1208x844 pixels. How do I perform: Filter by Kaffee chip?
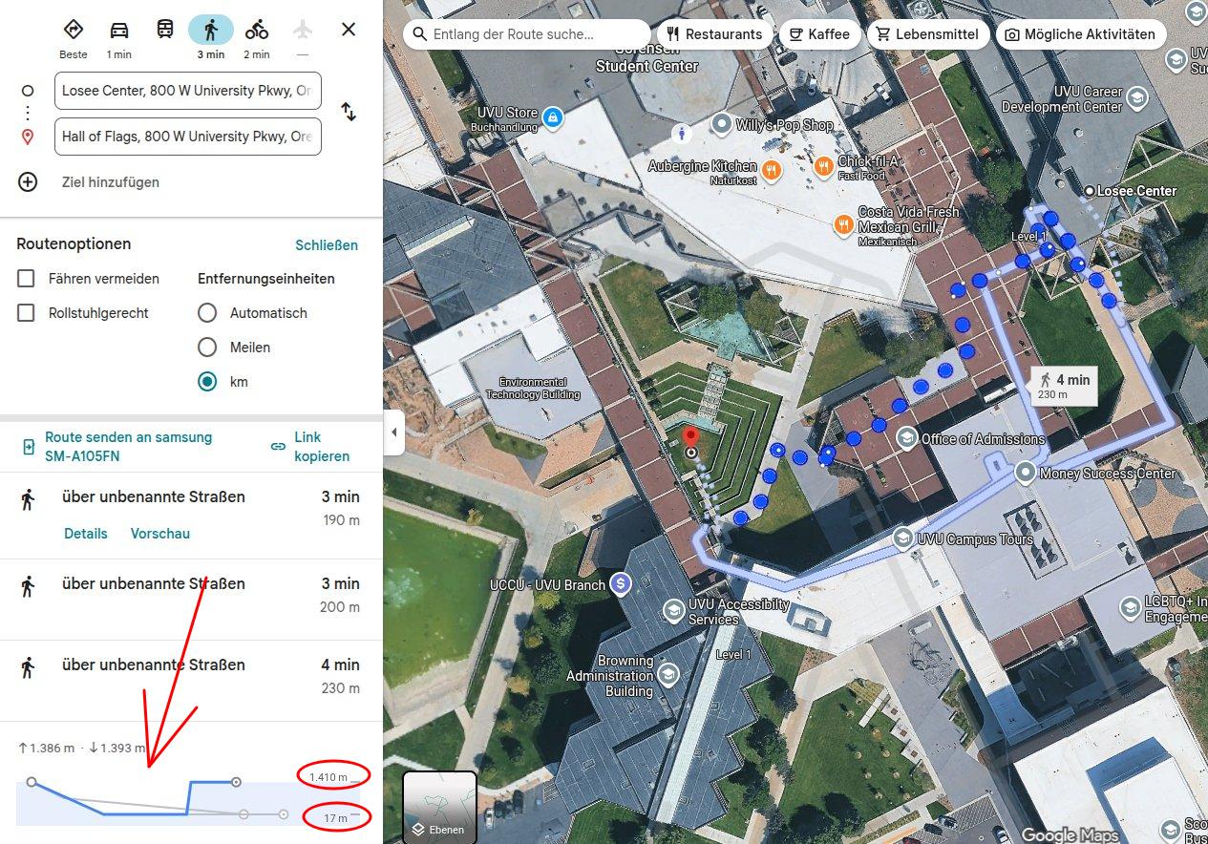click(x=818, y=33)
